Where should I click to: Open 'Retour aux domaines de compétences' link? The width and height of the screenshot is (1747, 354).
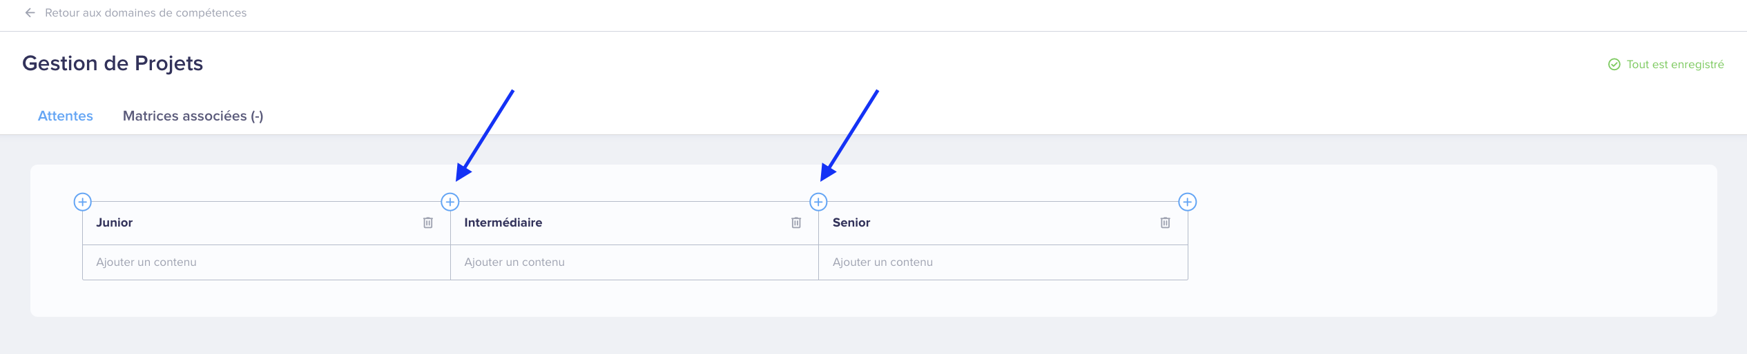coord(146,12)
